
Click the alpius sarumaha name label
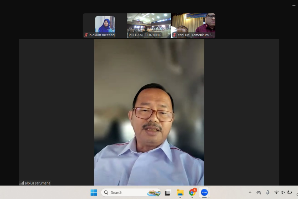38,183
